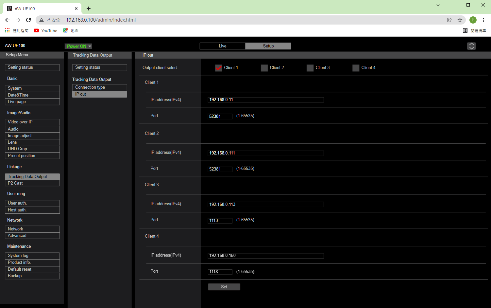The image size is (491, 308).
Task: Open new browser tab with plus icon
Action: pos(89,9)
